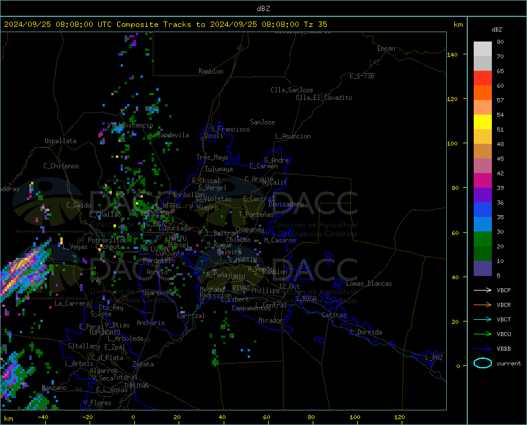Pick the green 20 dBZ color swatch
Screen dimensions: 527x425
(482, 239)
